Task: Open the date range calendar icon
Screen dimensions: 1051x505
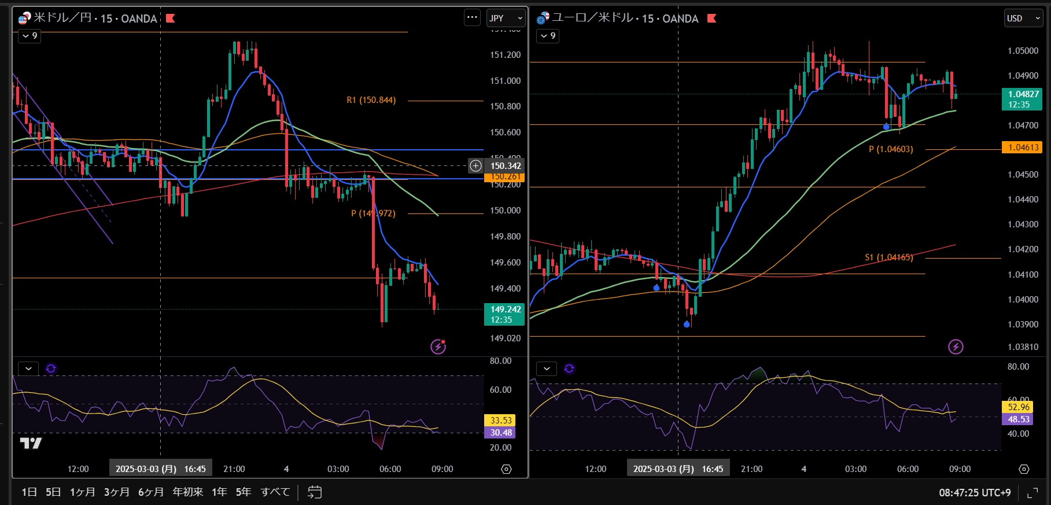Action: 314,492
